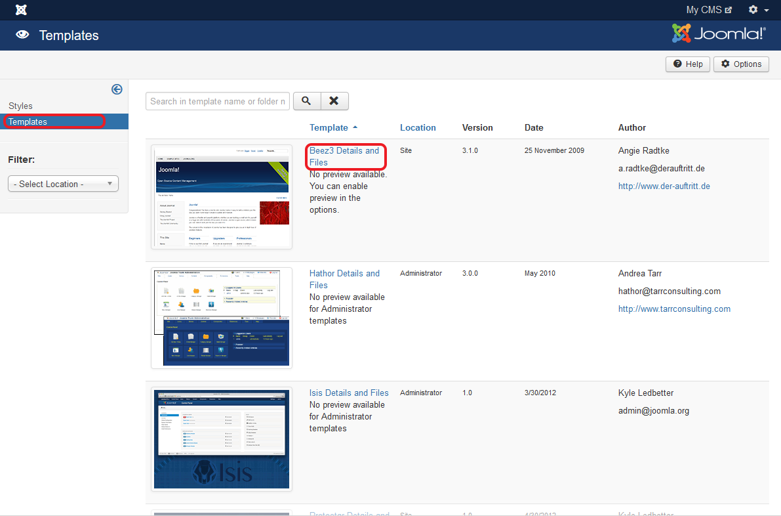
Task: Open Isis Details and Files
Action: click(x=349, y=393)
